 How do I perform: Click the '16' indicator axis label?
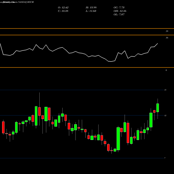point(167,38)
